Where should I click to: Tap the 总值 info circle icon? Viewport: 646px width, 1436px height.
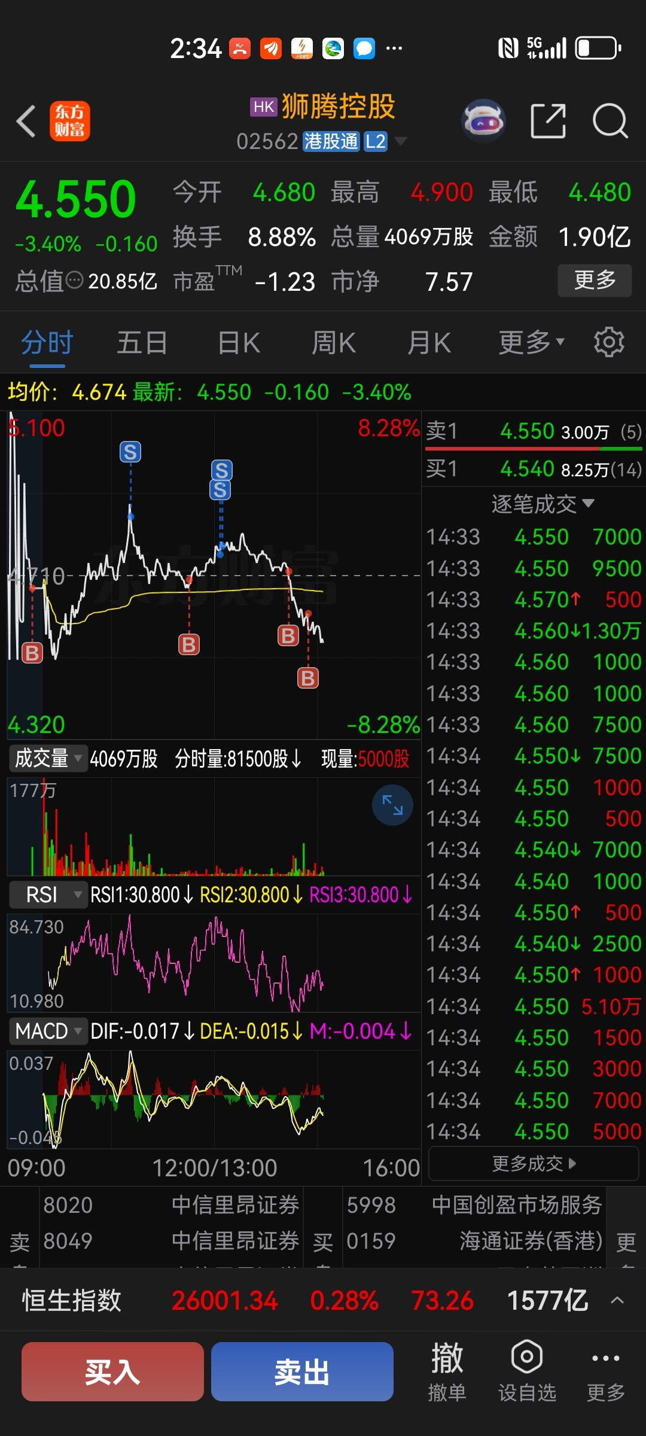(74, 280)
